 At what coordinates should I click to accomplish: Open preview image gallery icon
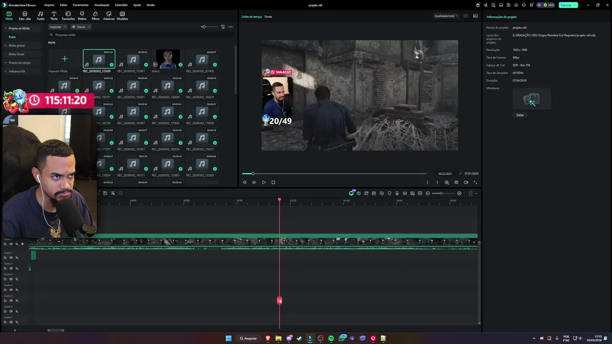(x=475, y=16)
